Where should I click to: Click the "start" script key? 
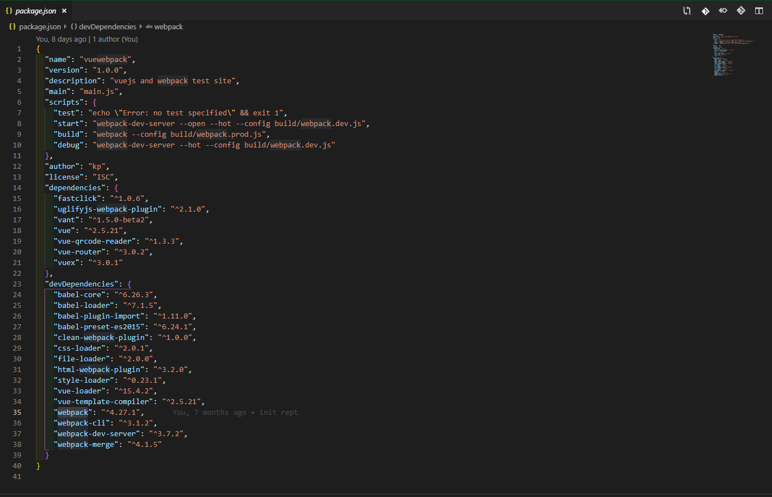[69, 124]
